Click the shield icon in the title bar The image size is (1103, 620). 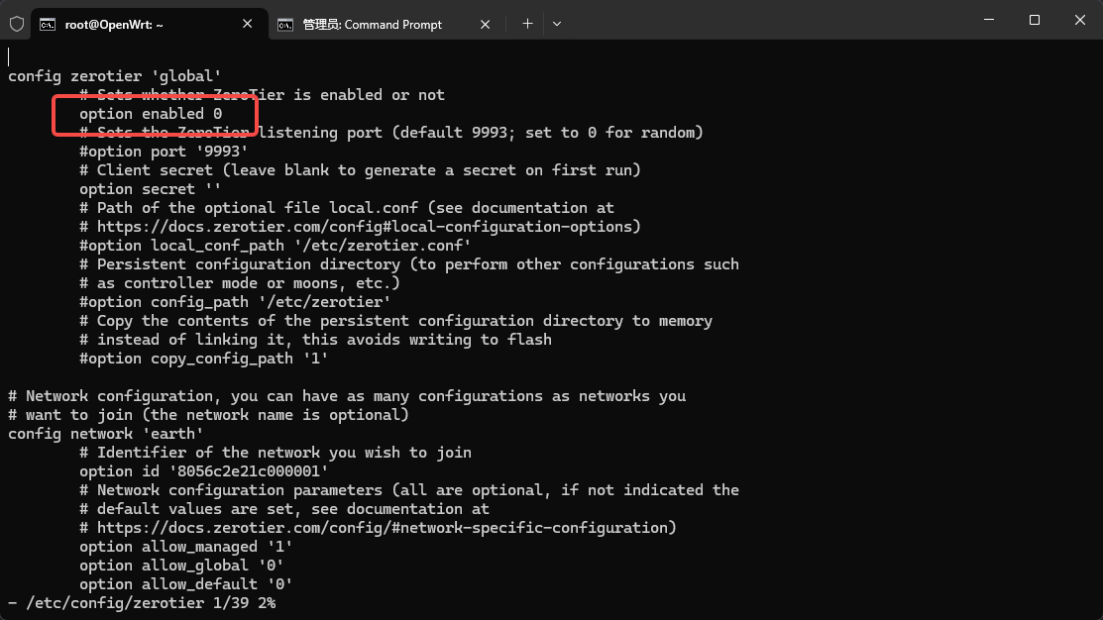(x=17, y=24)
